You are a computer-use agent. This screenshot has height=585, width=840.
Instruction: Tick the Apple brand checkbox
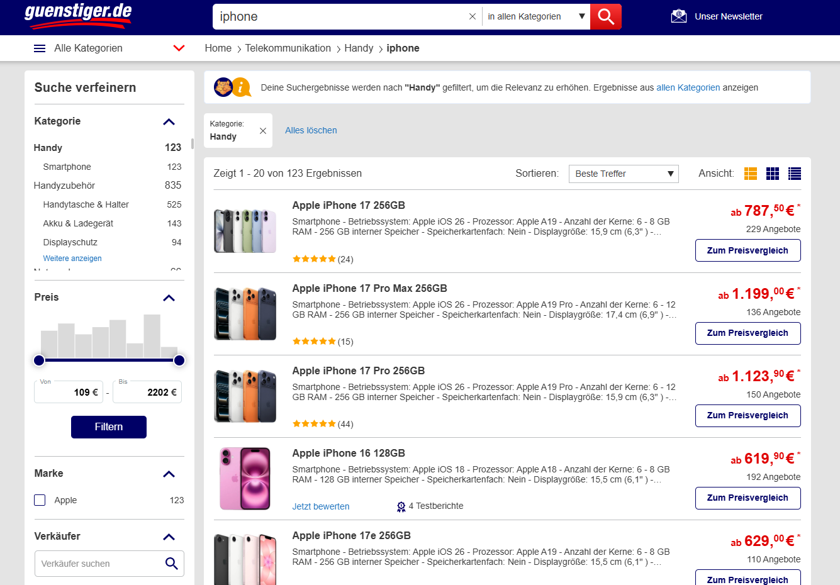click(40, 500)
